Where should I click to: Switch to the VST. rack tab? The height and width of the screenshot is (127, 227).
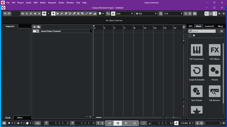pos(191,26)
